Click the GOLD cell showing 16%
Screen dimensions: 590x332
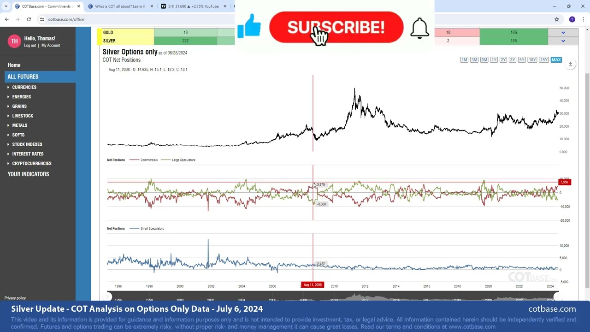click(x=514, y=33)
